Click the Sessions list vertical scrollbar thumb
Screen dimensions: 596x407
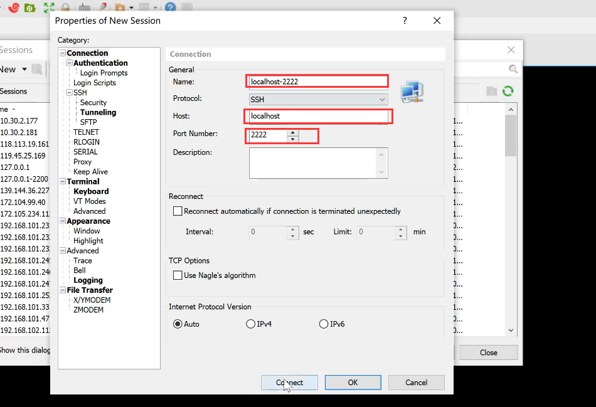tap(511, 136)
